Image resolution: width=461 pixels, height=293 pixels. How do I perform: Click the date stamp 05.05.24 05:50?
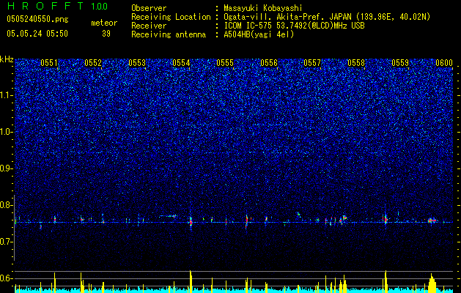37,34
